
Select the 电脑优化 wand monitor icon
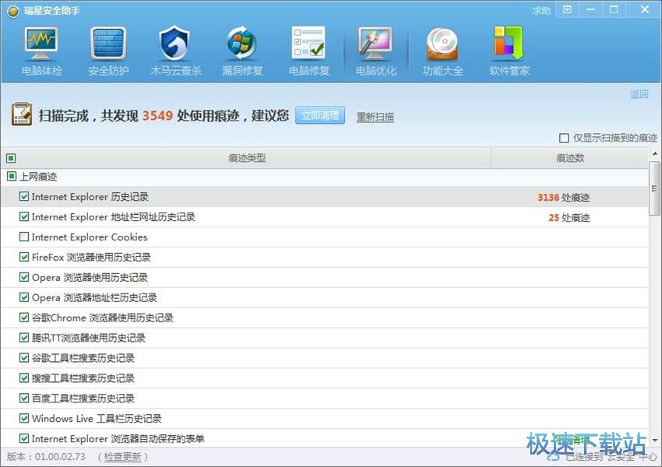(375, 44)
